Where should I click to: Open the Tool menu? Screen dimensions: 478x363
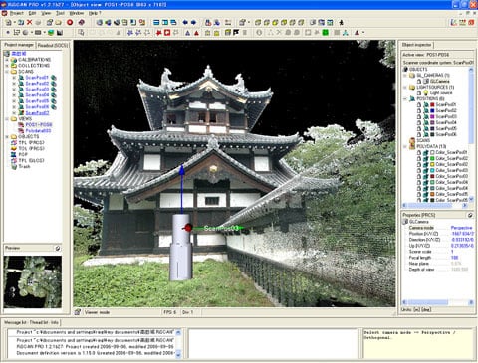[x=60, y=13]
